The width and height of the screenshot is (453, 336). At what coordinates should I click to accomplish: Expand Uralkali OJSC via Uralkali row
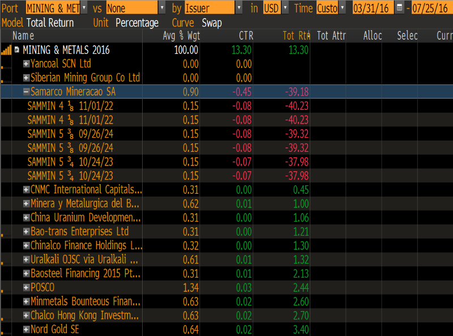coord(26,260)
